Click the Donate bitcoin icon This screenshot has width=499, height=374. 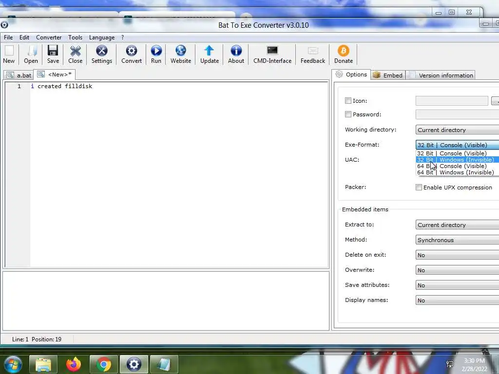[x=344, y=55]
